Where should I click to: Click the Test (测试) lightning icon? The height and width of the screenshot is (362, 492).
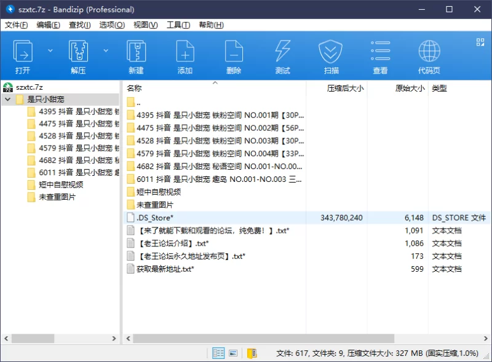pos(282,57)
